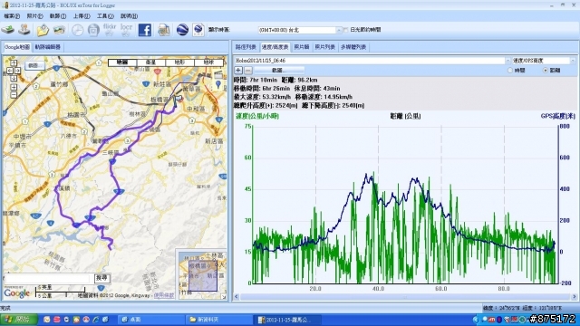The image size is (580, 326).
Task: Select the Earth (地球) view type button
Action: tap(208, 62)
